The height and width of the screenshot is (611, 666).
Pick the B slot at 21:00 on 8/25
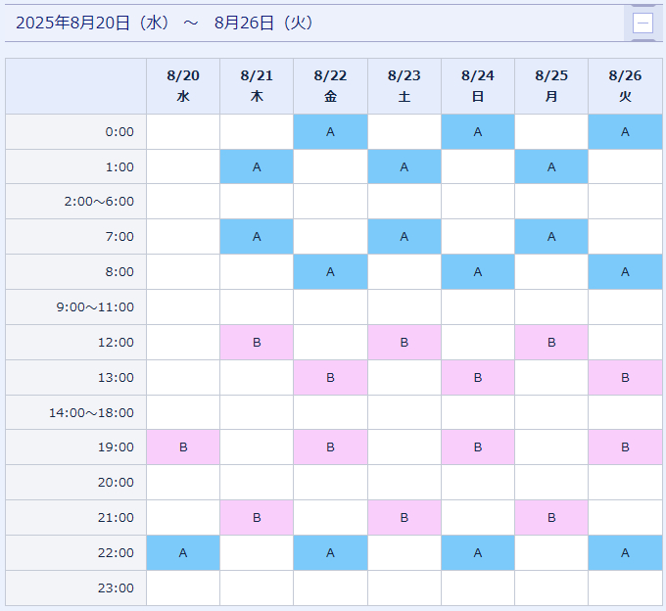(551, 518)
